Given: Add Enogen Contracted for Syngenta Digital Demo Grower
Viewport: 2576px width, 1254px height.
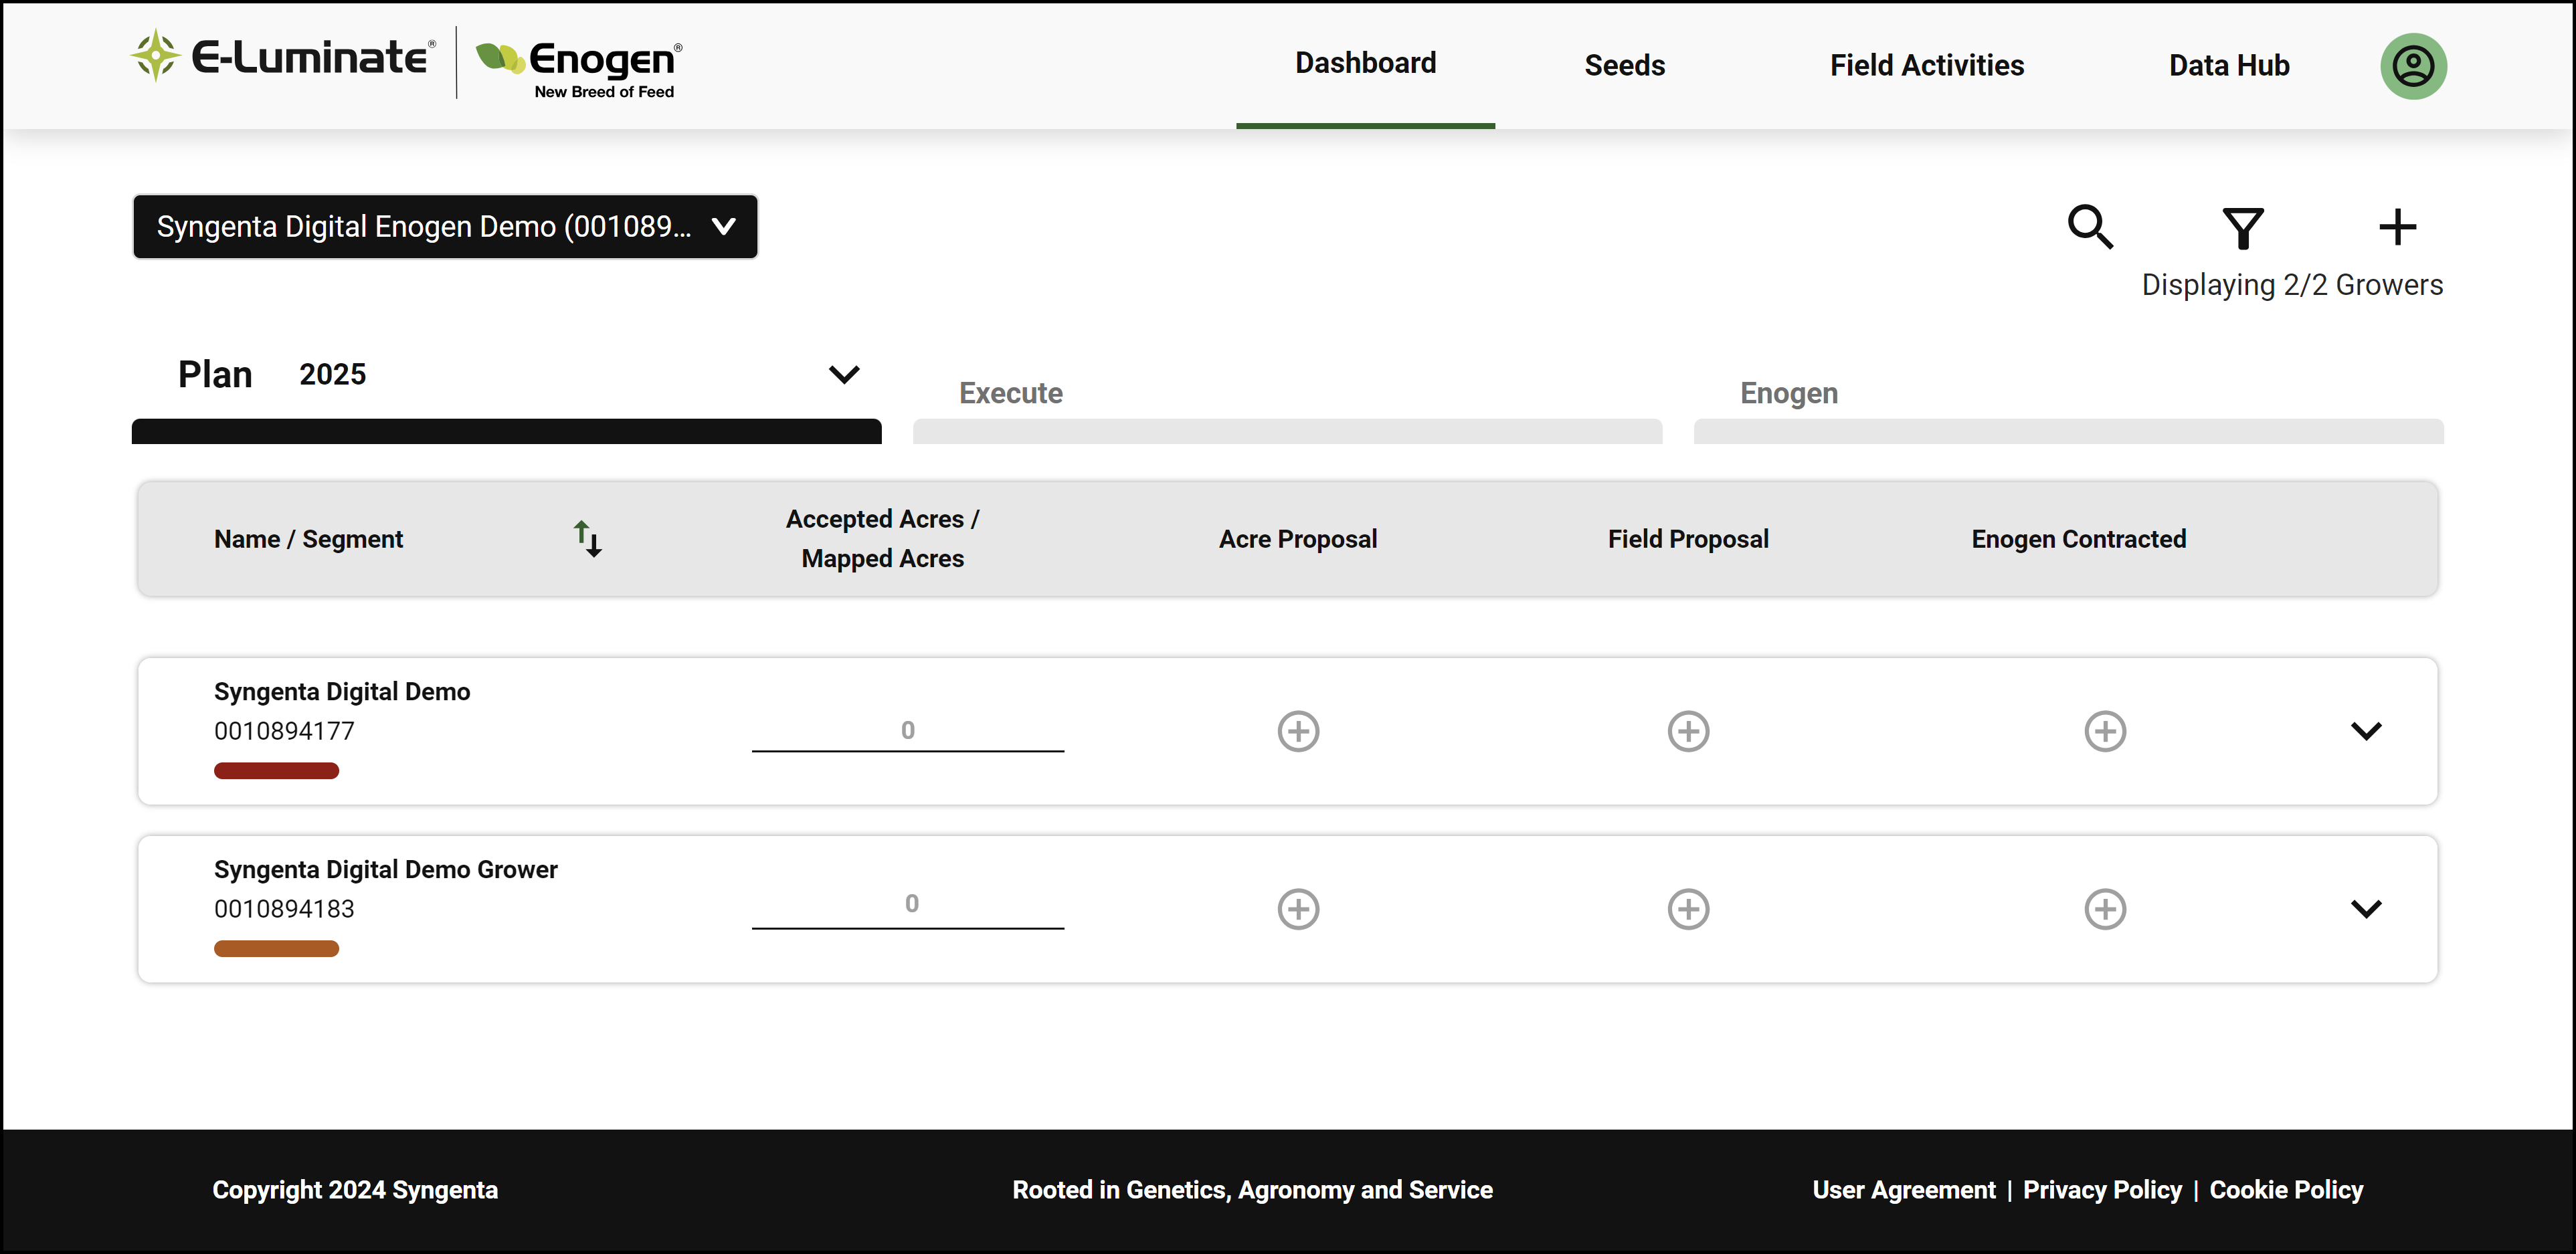Looking at the screenshot, I should pyautogui.click(x=2105, y=910).
